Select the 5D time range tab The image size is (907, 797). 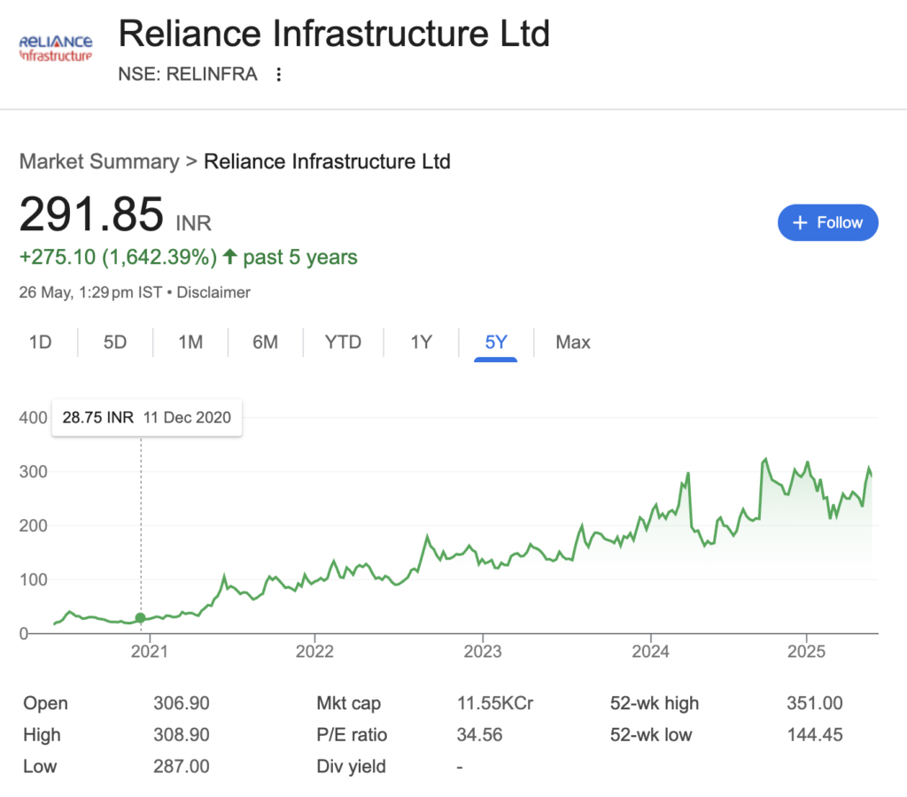pos(115,343)
